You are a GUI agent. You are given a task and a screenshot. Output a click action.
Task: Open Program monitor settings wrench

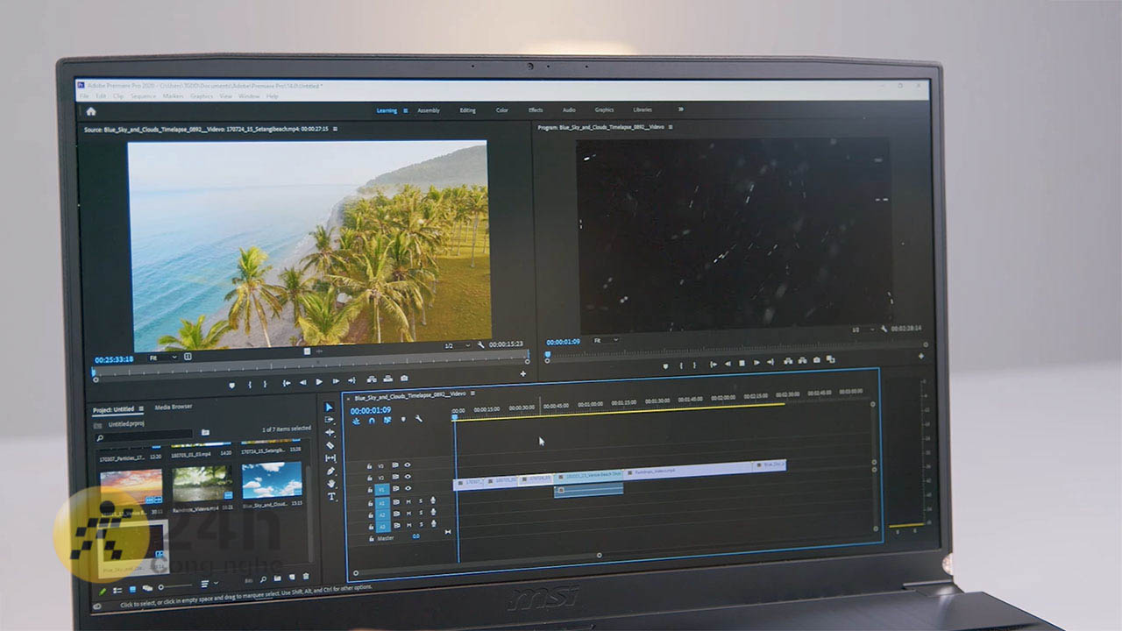pyautogui.click(x=884, y=329)
